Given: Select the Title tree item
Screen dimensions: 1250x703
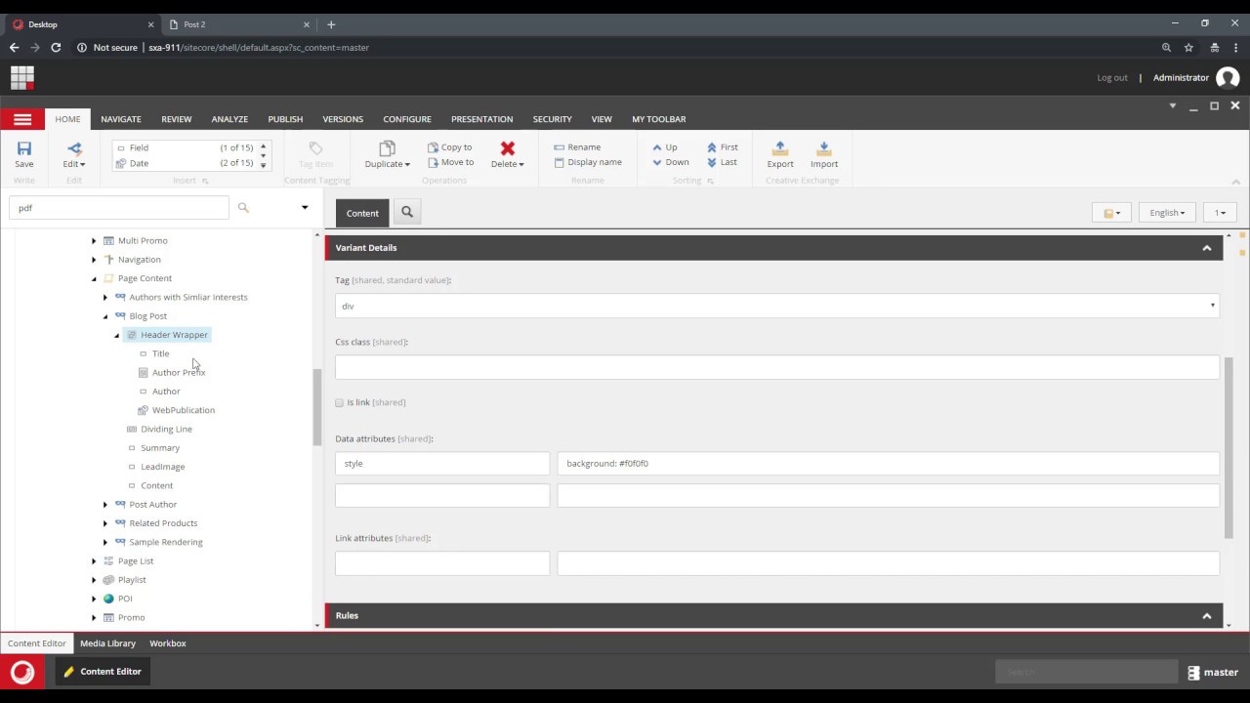Looking at the screenshot, I should [160, 353].
